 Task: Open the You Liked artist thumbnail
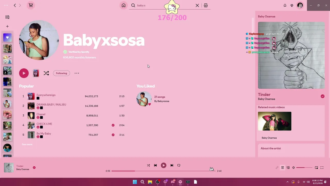144,99
